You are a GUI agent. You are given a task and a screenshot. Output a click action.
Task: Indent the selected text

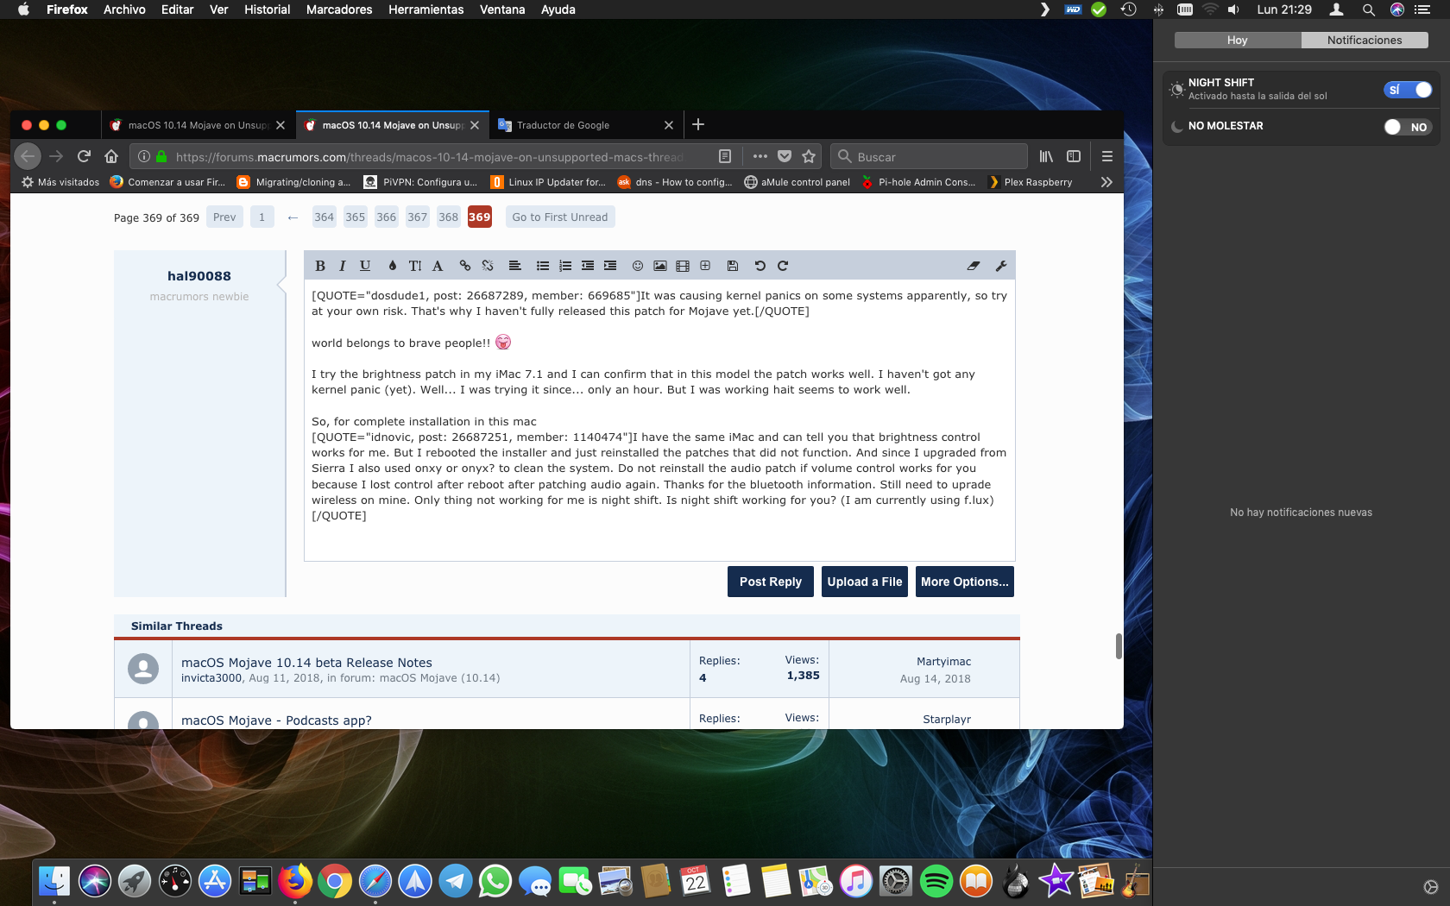610,266
